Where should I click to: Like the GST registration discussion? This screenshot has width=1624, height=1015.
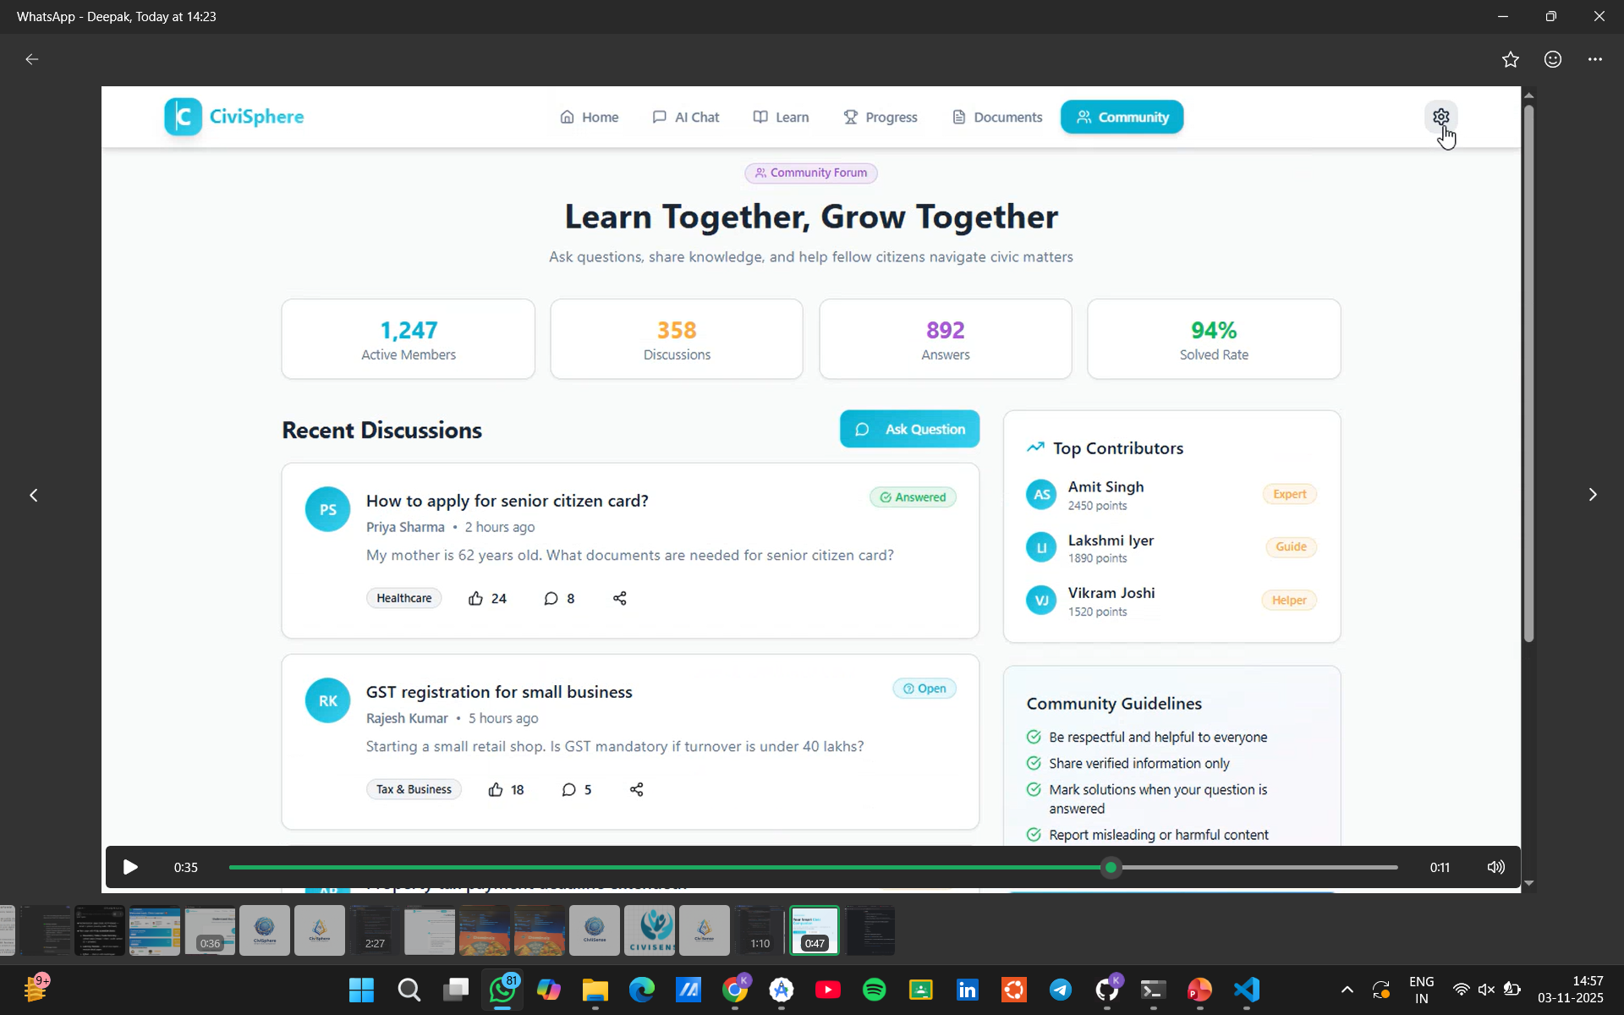tap(497, 789)
